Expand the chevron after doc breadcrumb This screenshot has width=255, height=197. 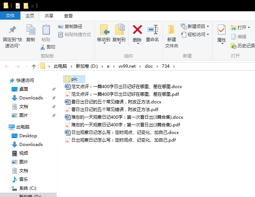click(x=157, y=66)
